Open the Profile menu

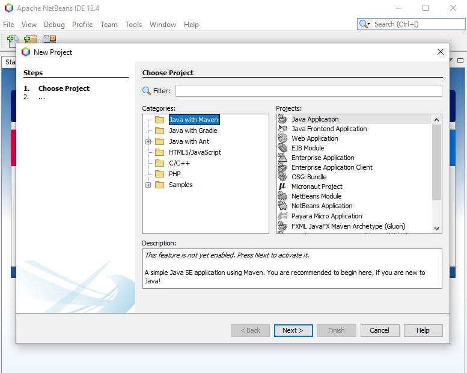point(82,25)
